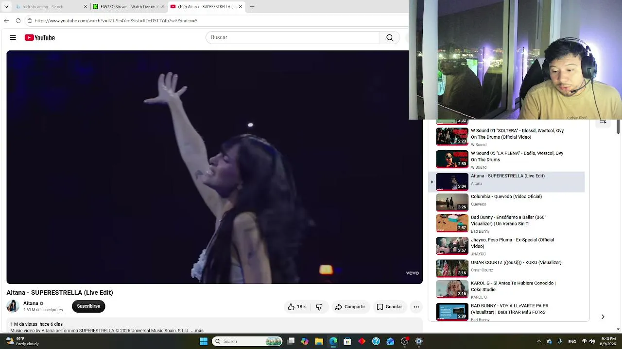This screenshot has width=622, height=349.
Task: Play Bad Bunny 'Enséñame a Bailar' from playlist
Action: [x=508, y=221]
